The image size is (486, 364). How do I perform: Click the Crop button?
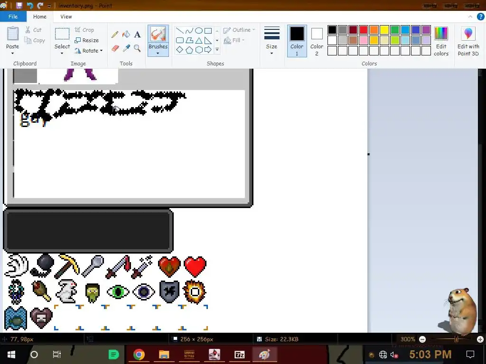pyautogui.click(x=84, y=30)
